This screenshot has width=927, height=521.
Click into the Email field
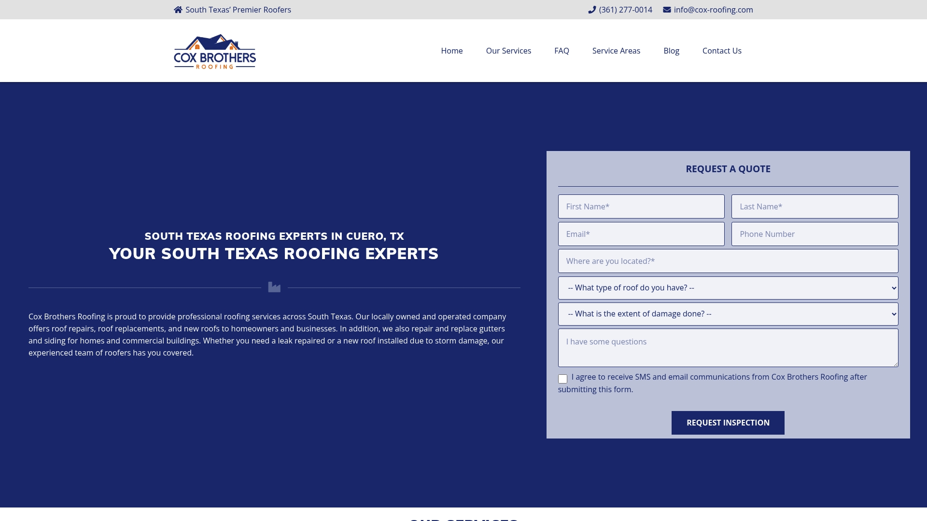click(x=641, y=234)
